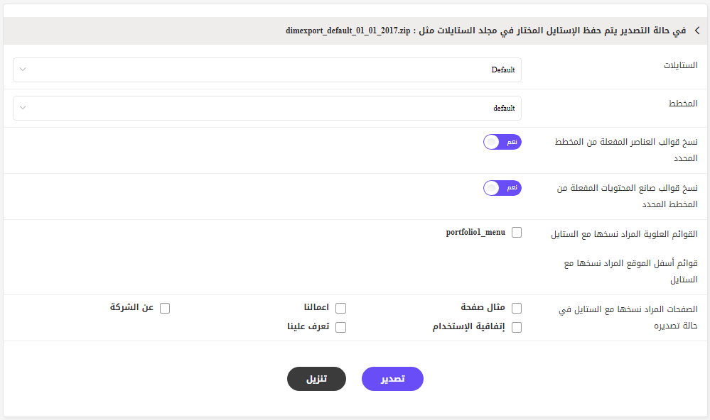Check the اعمالنا checkbox
Screen dimensions: 710x420
pyautogui.click(x=341, y=309)
